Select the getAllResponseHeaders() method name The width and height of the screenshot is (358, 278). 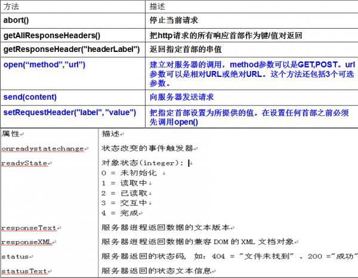(52, 35)
